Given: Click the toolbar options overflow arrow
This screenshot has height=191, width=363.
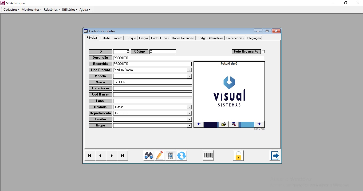Looking at the screenshot, I should 93,10.
